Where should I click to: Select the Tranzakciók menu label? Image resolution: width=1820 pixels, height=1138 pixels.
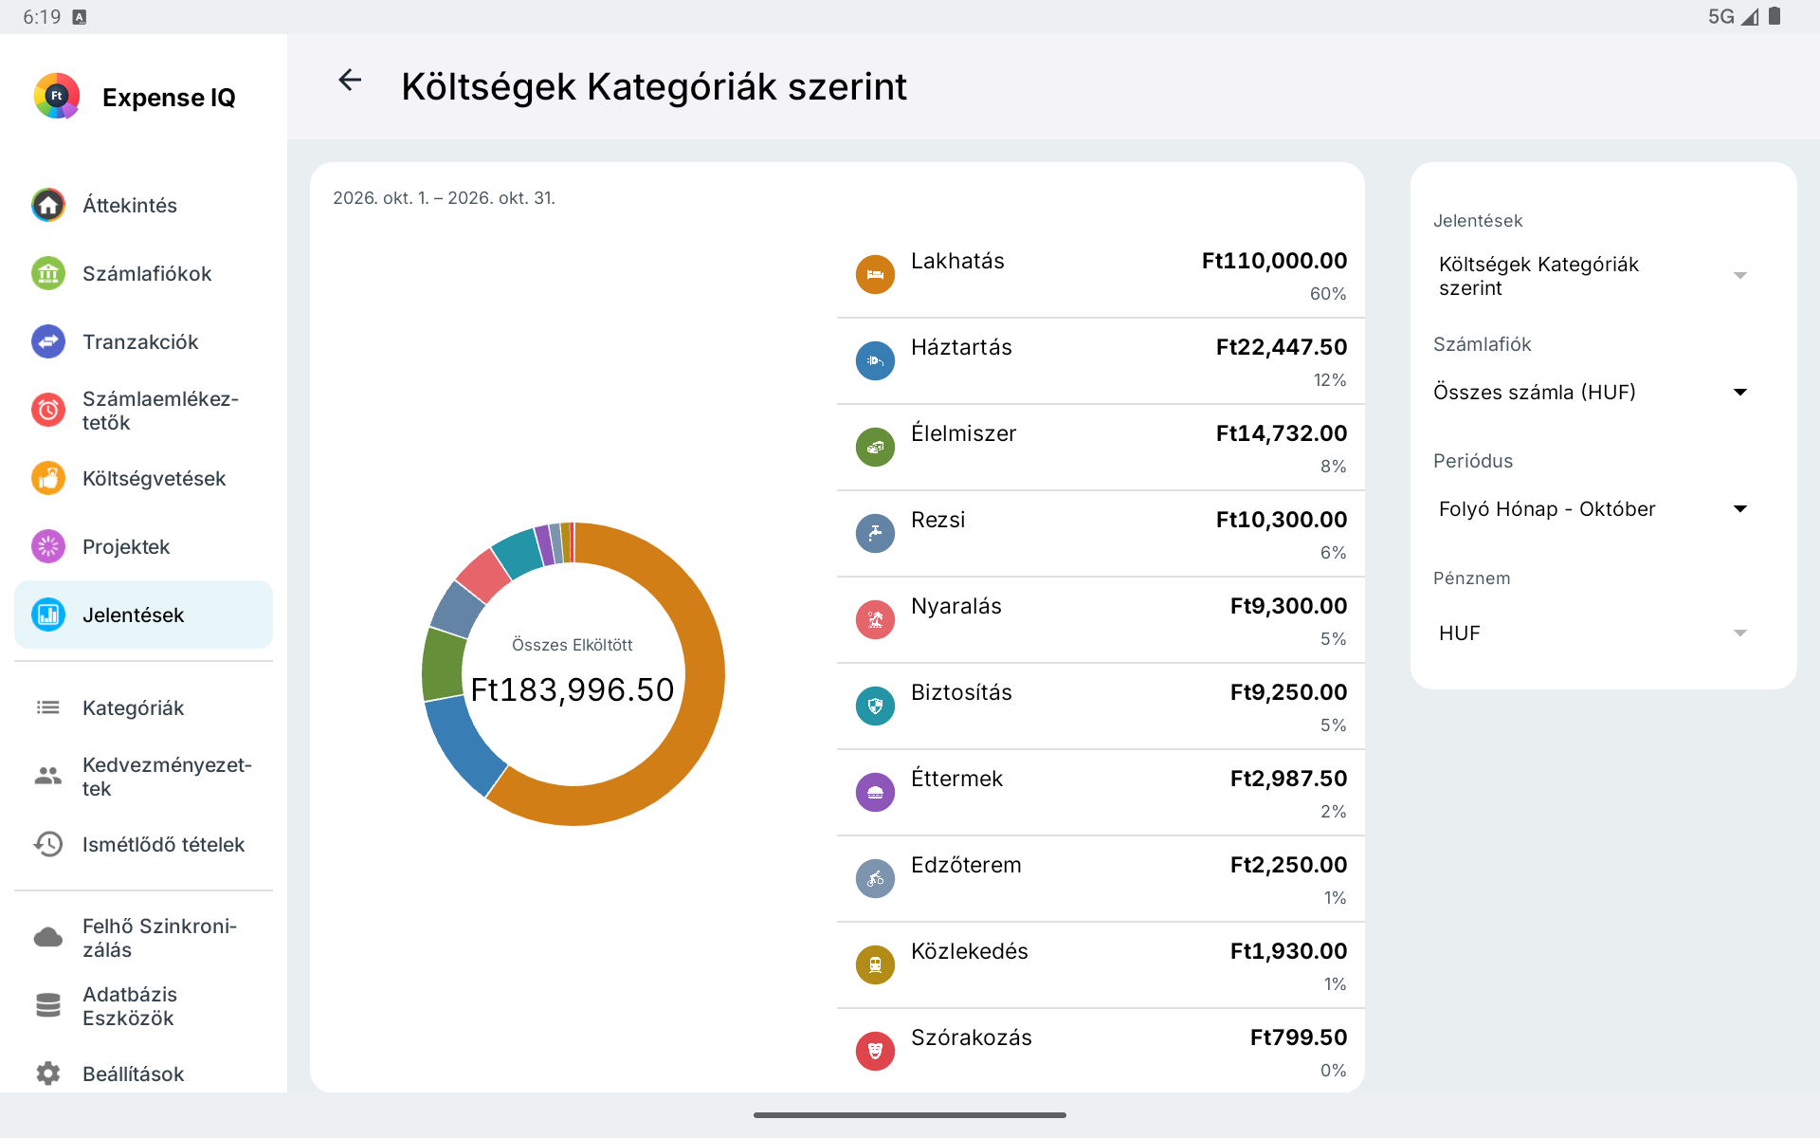pos(140,341)
